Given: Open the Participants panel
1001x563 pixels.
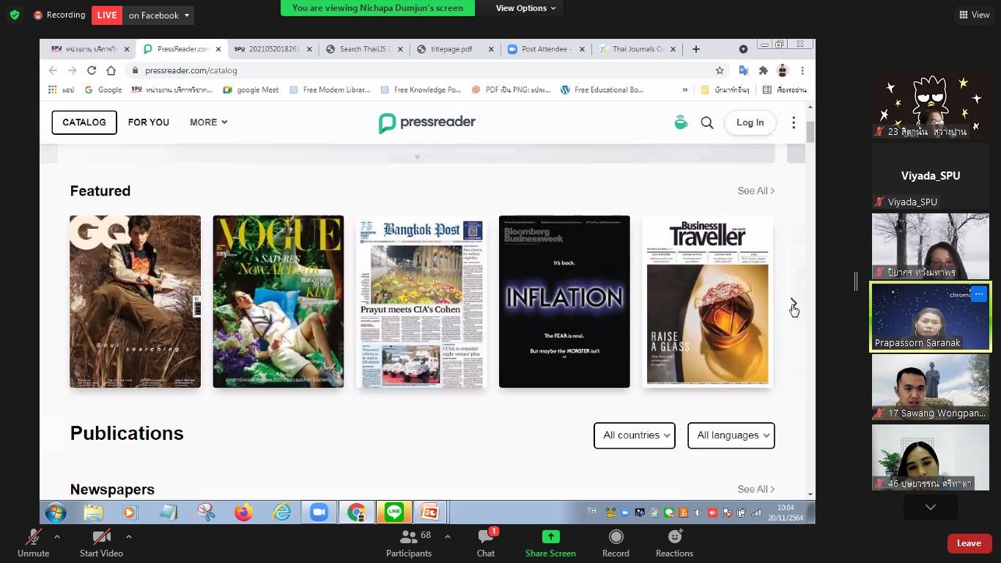Looking at the screenshot, I should [x=409, y=543].
